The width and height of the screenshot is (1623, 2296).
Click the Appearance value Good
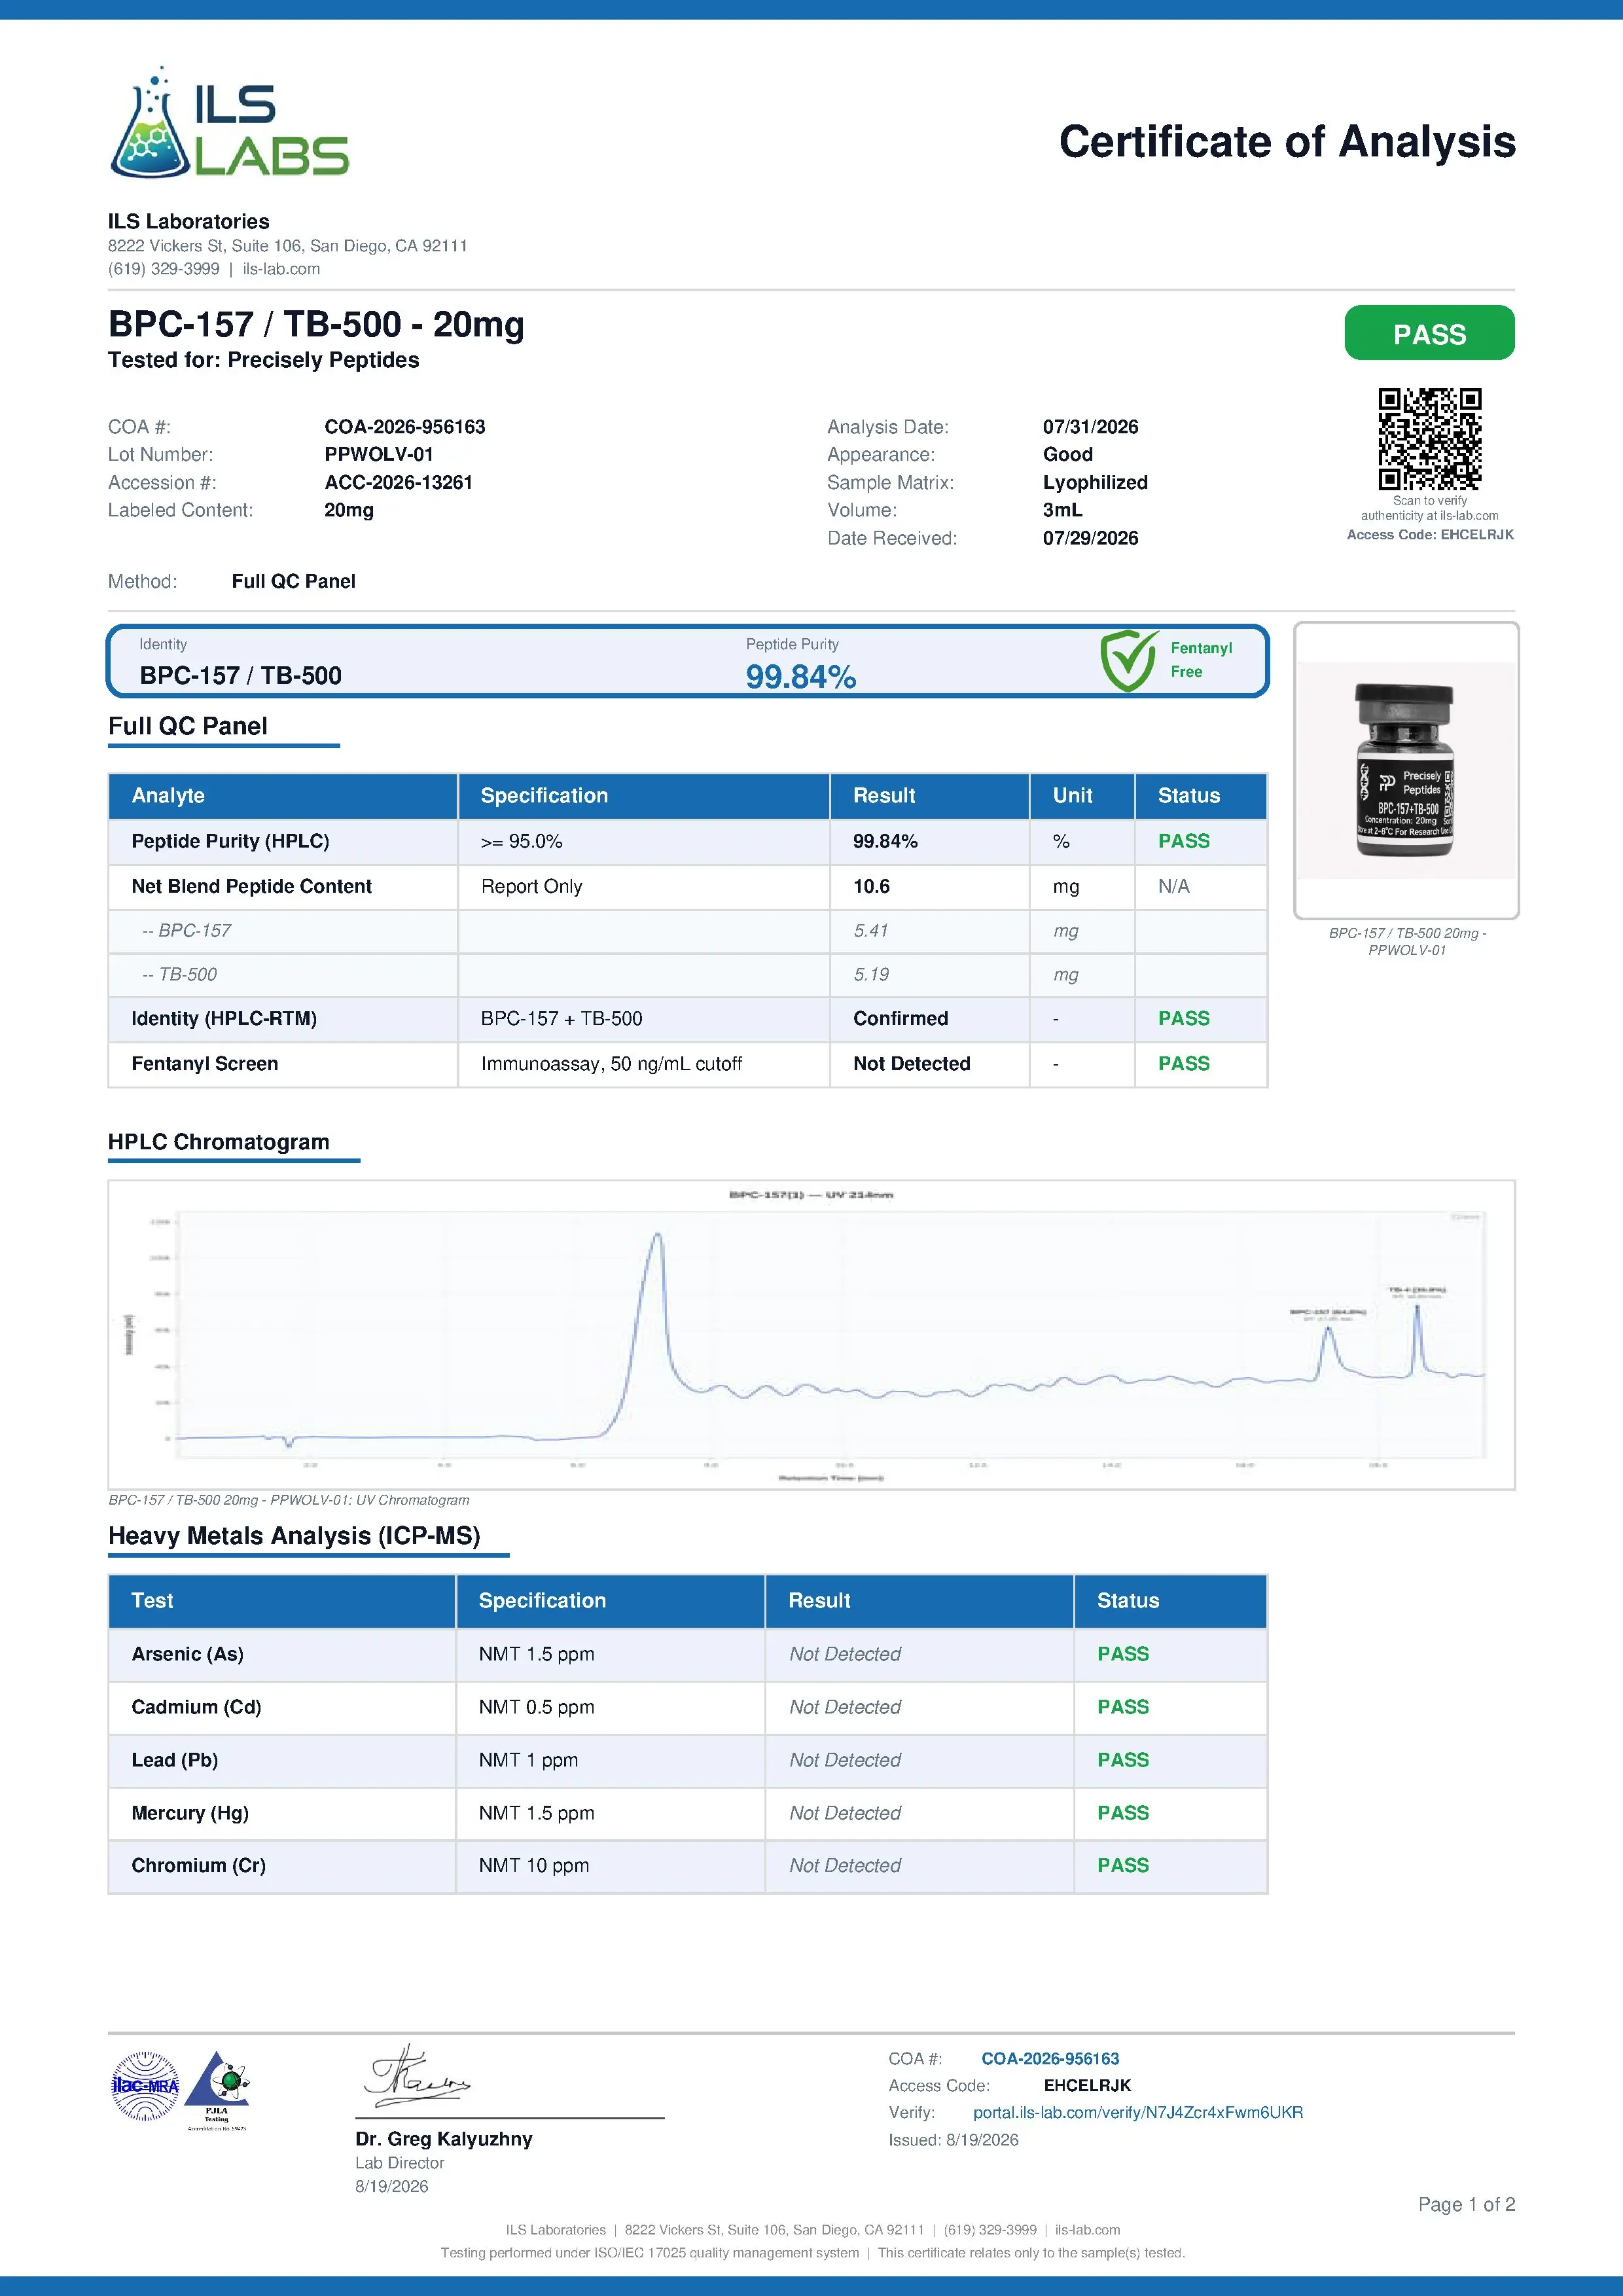click(x=1068, y=455)
